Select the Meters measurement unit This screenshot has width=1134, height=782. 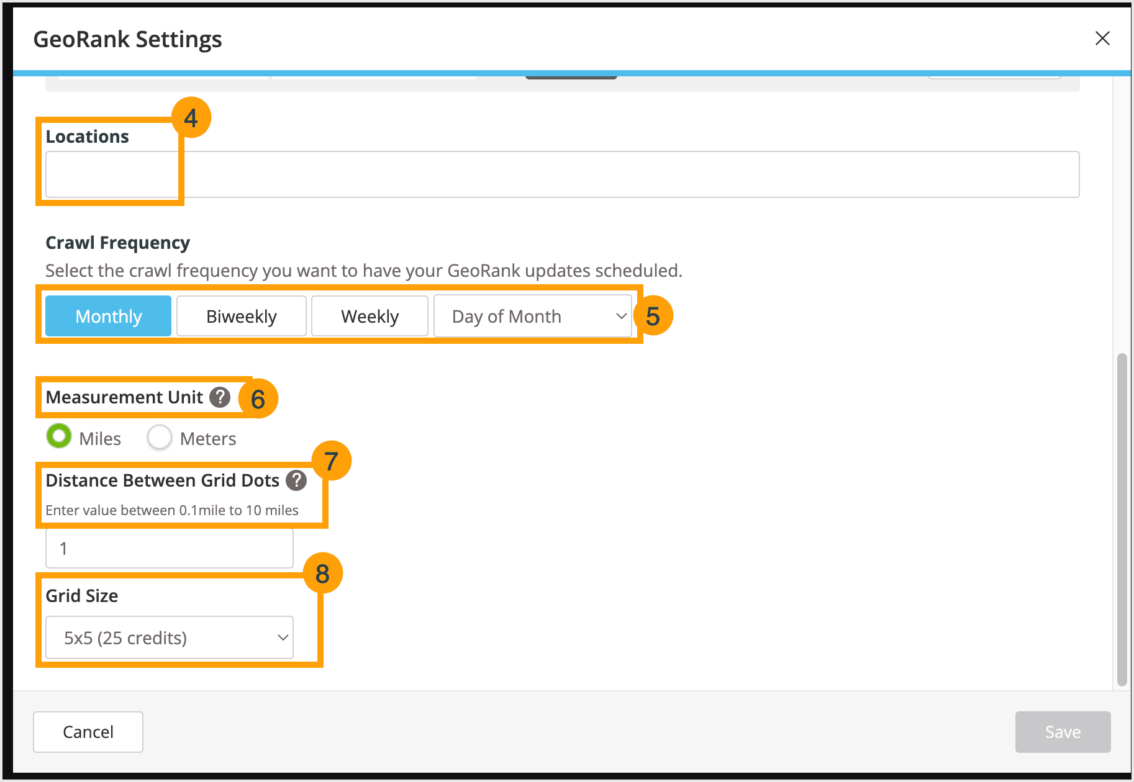pos(160,436)
